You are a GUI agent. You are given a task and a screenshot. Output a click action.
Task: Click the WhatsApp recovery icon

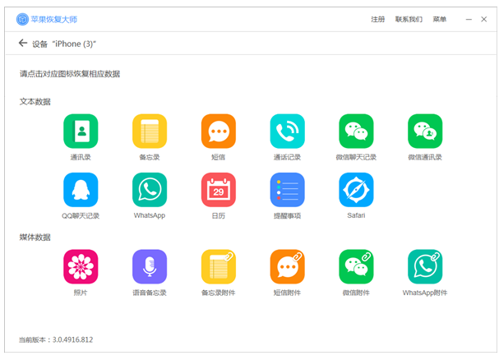[x=150, y=190]
